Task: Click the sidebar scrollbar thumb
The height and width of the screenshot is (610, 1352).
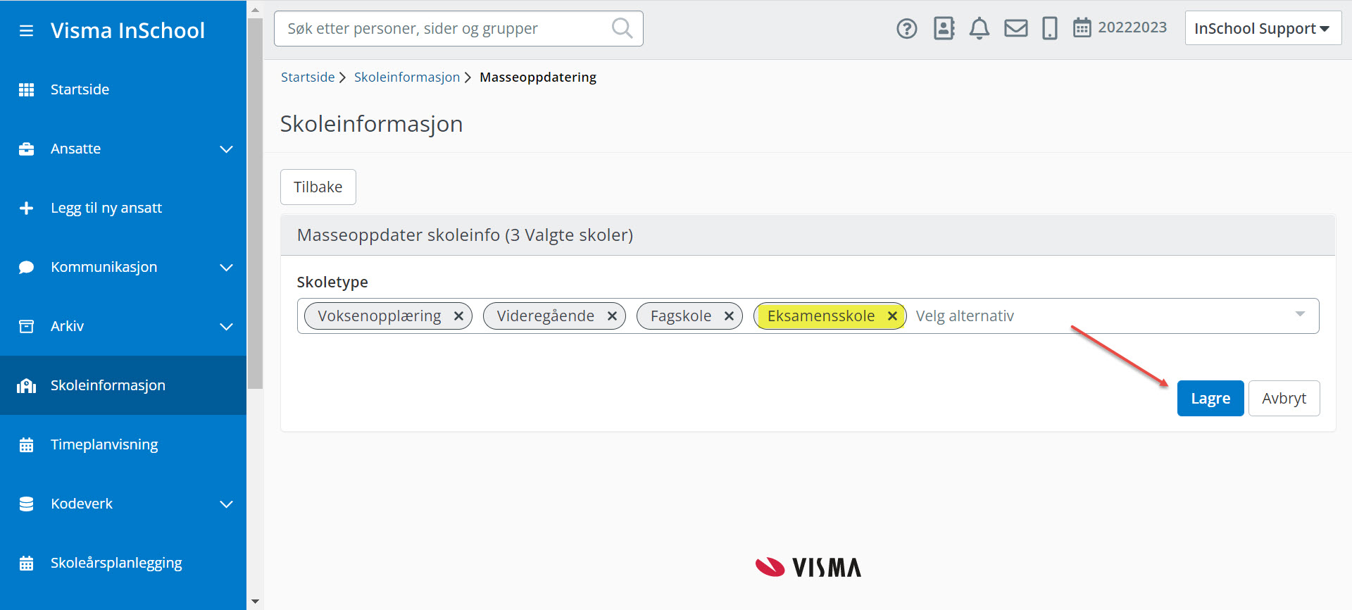Action: coord(255,203)
